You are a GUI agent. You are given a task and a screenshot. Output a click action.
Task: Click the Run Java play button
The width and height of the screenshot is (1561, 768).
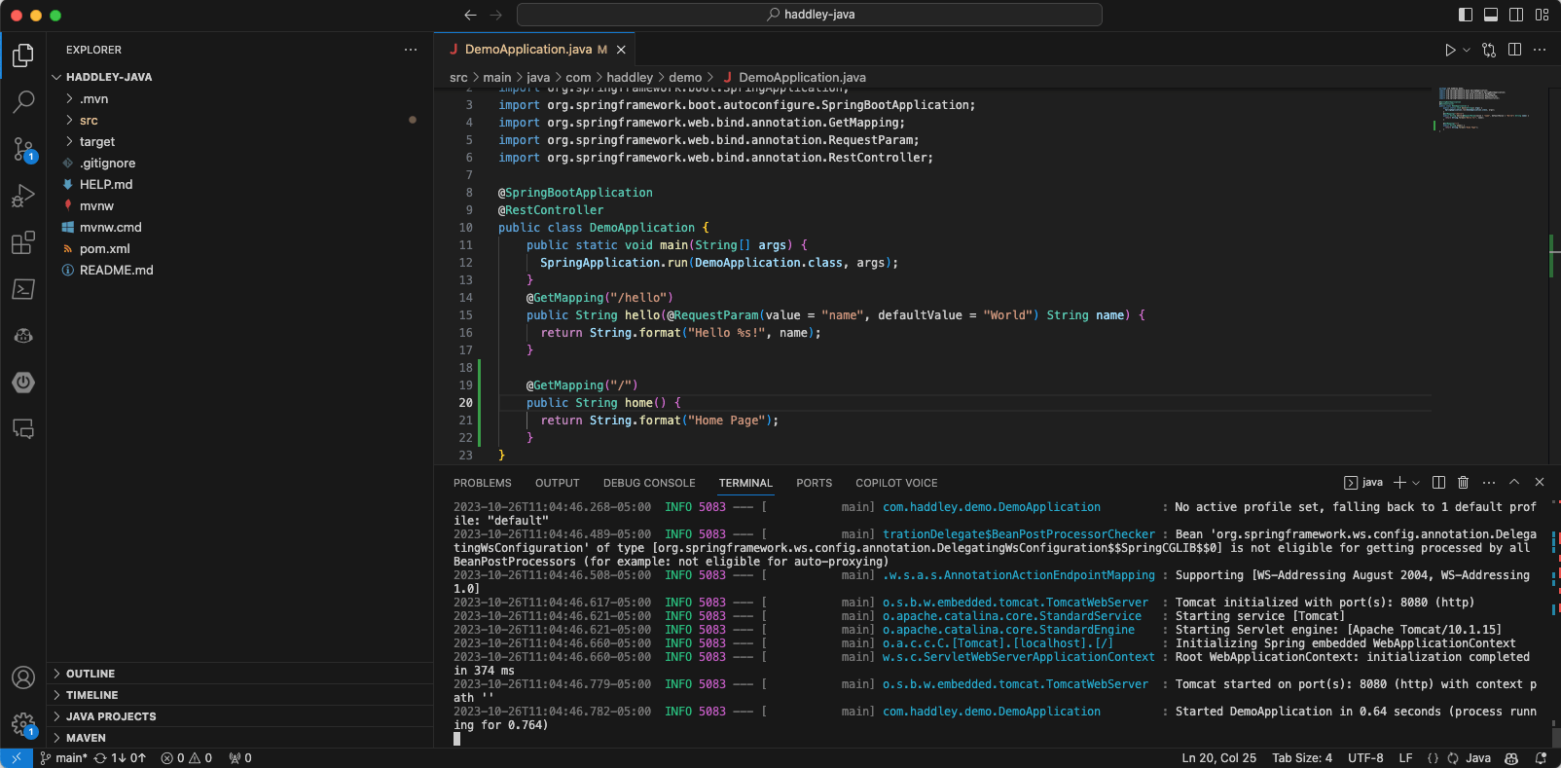[1450, 50]
